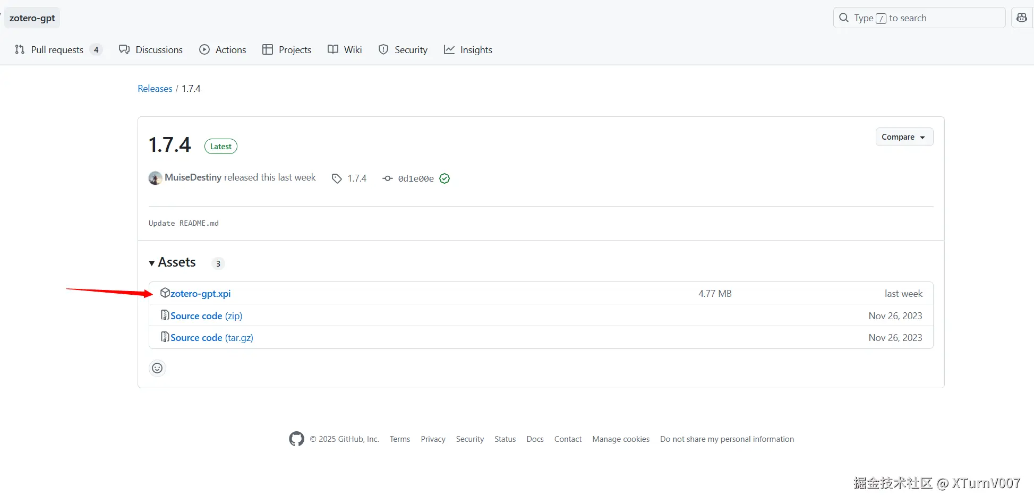Click the 4.77 MB file size
This screenshot has width=1034, height=504.
click(x=715, y=294)
